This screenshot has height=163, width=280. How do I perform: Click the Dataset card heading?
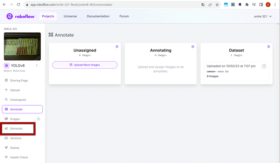237,50
